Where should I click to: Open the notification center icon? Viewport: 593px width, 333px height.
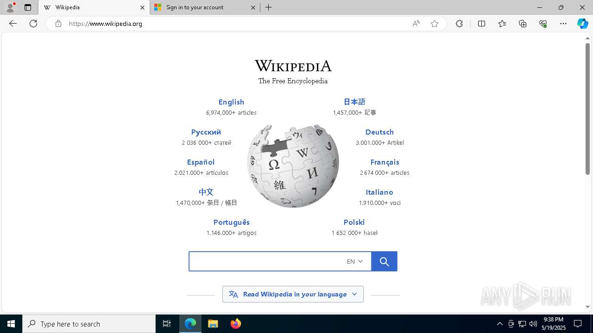pyautogui.click(x=578, y=324)
